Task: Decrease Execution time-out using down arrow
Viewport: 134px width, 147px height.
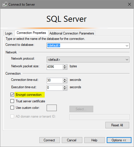Action: [x=65, y=89]
